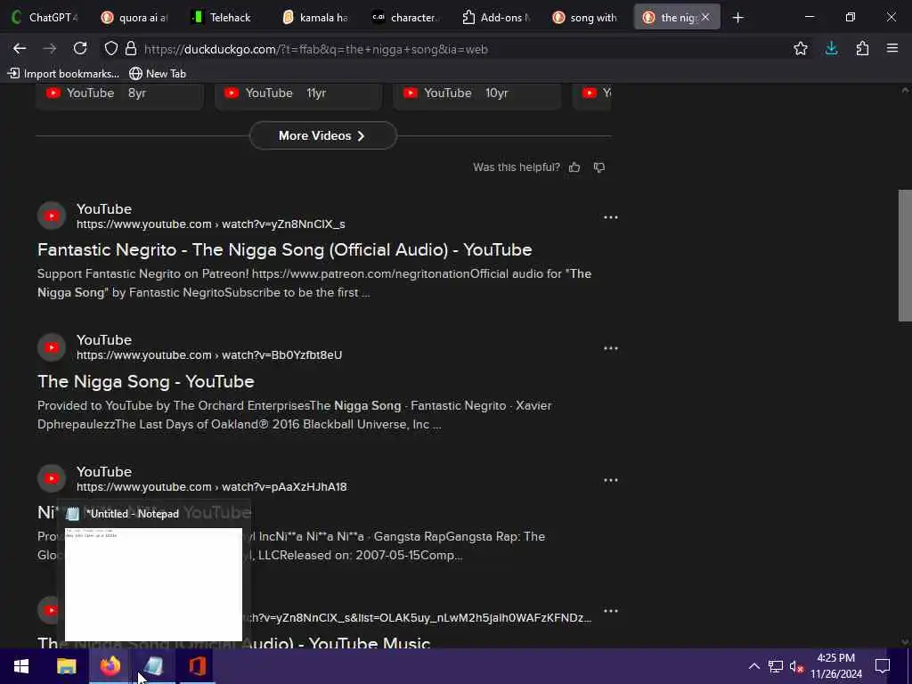
Task: Click the site security padlock icon
Action: [x=131, y=49]
